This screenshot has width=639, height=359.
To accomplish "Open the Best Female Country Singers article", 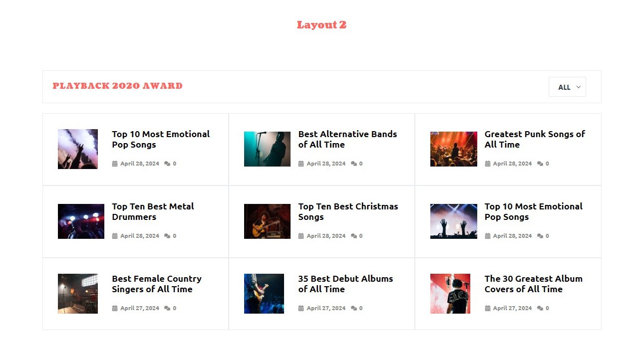I will coord(157,284).
